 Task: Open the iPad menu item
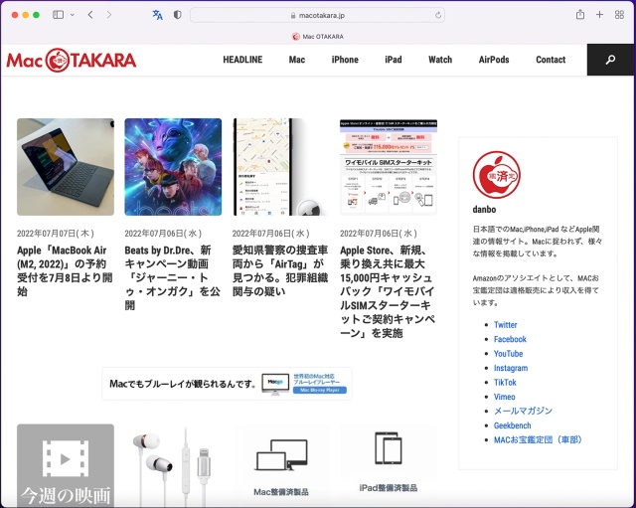394,60
